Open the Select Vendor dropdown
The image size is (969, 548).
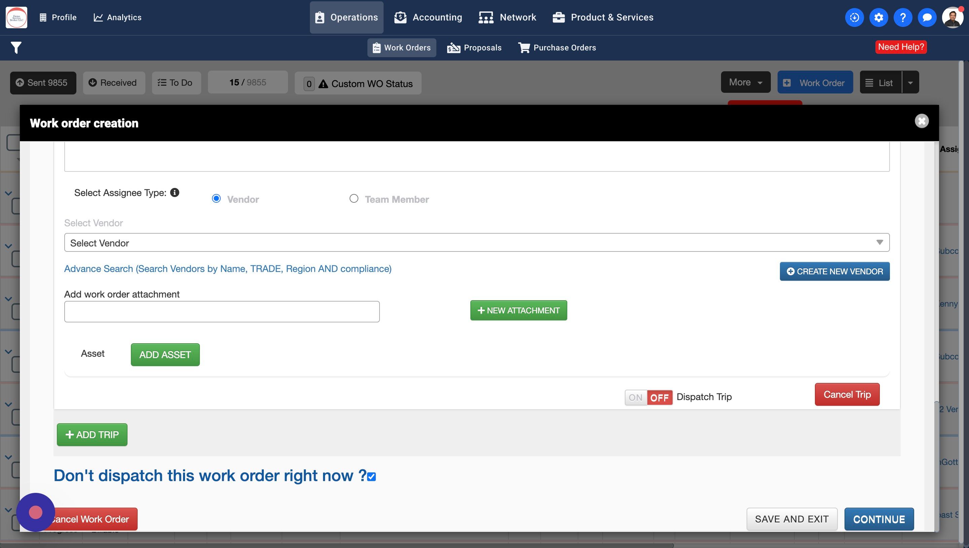(476, 243)
